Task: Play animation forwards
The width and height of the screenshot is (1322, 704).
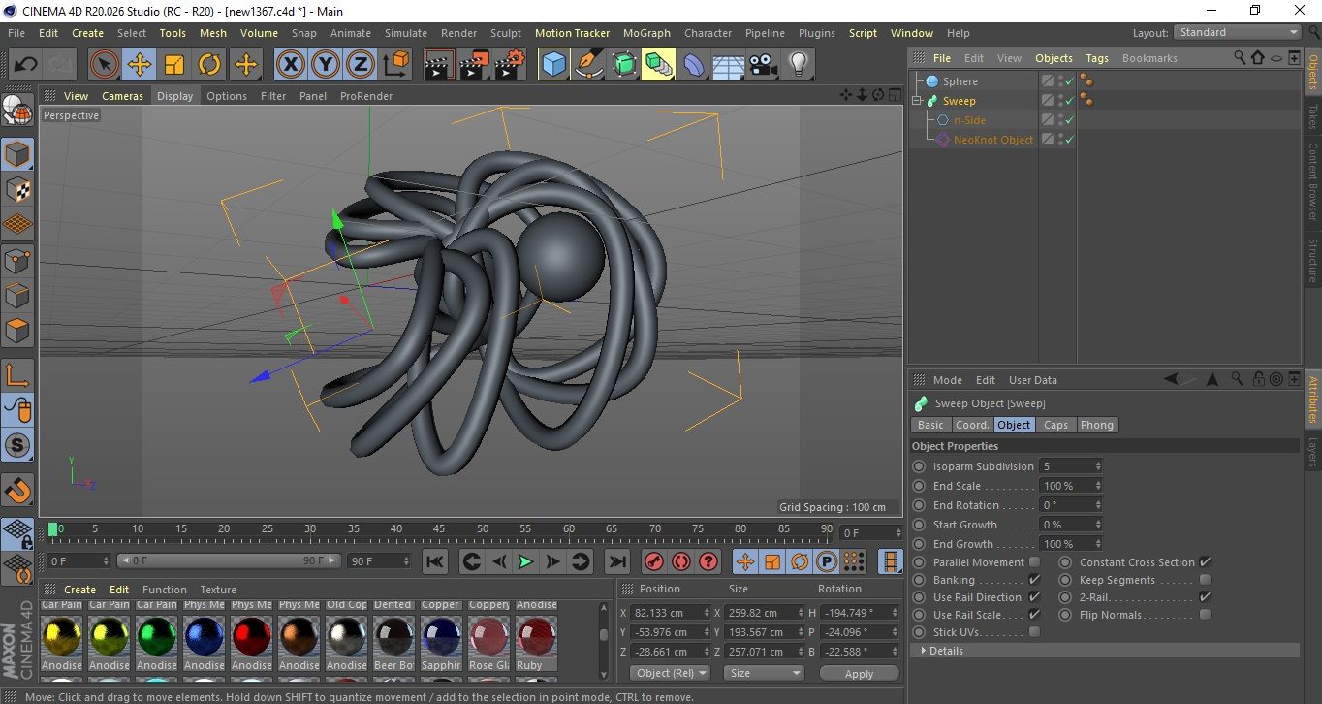Action: tap(524, 561)
